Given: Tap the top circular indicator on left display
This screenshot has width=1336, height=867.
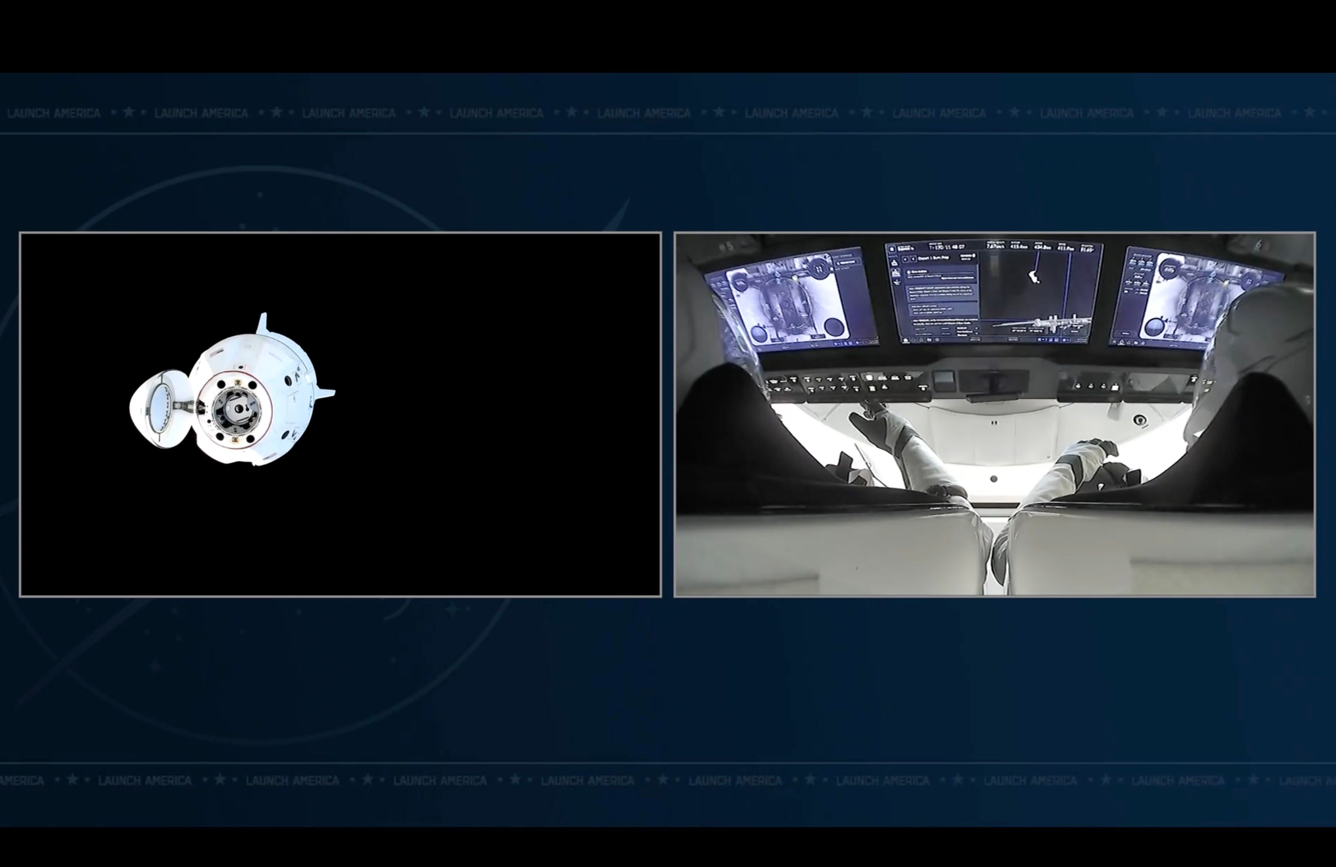Looking at the screenshot, I should tap(819, 269).
